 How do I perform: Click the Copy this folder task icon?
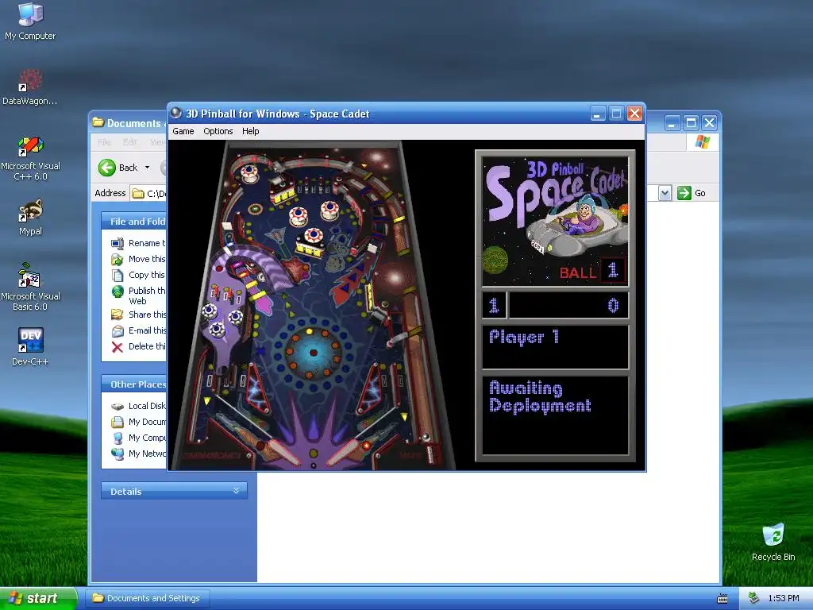click(118, 276)
